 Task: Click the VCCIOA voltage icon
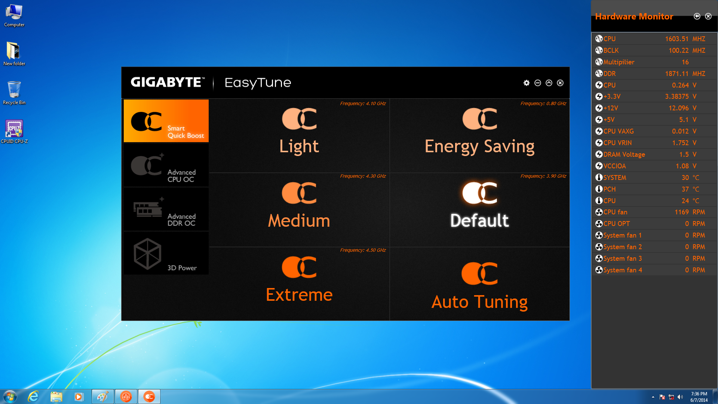[x=599, y=166]
